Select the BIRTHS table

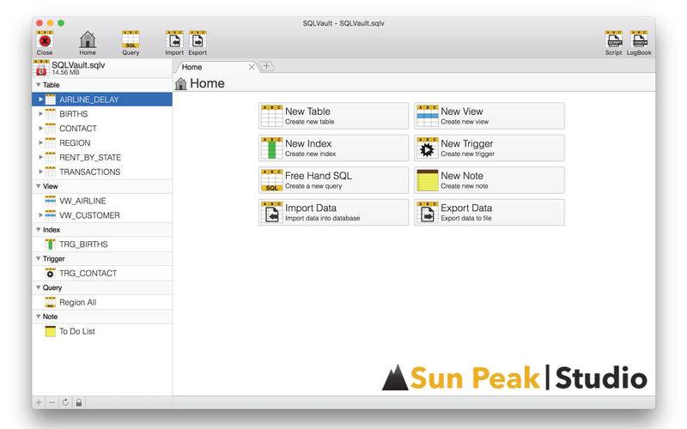[x=102, y=114]
